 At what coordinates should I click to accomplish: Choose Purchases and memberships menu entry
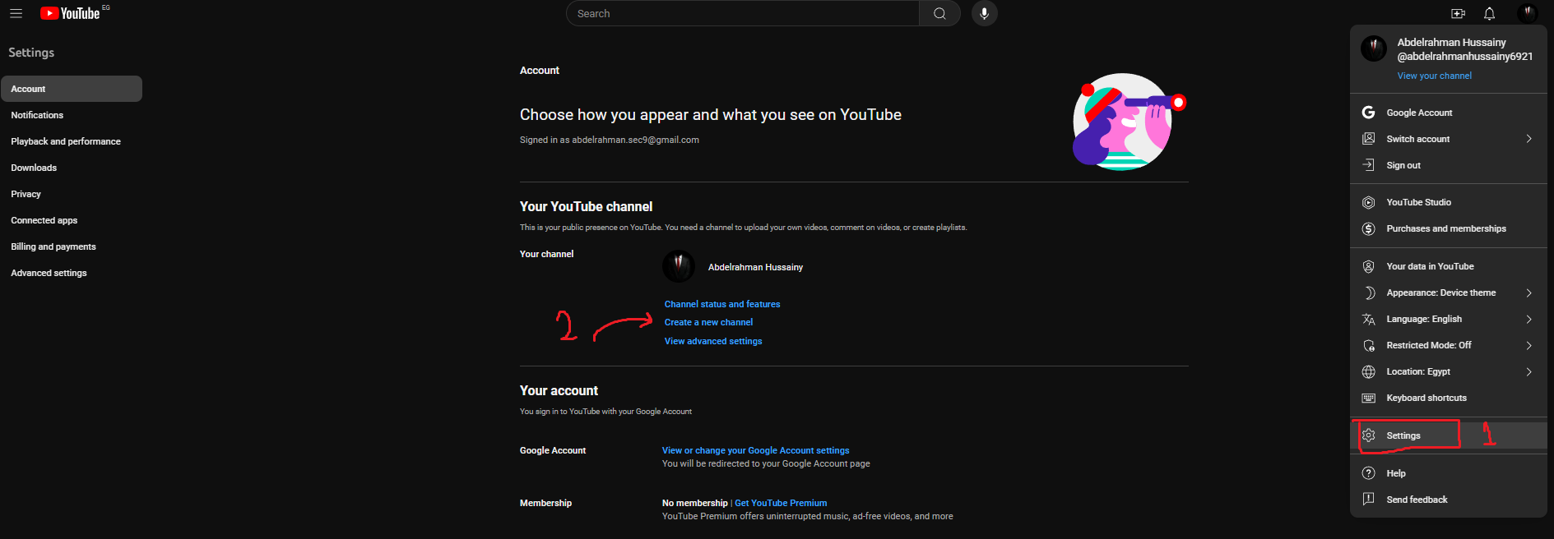click(1449, 228)
